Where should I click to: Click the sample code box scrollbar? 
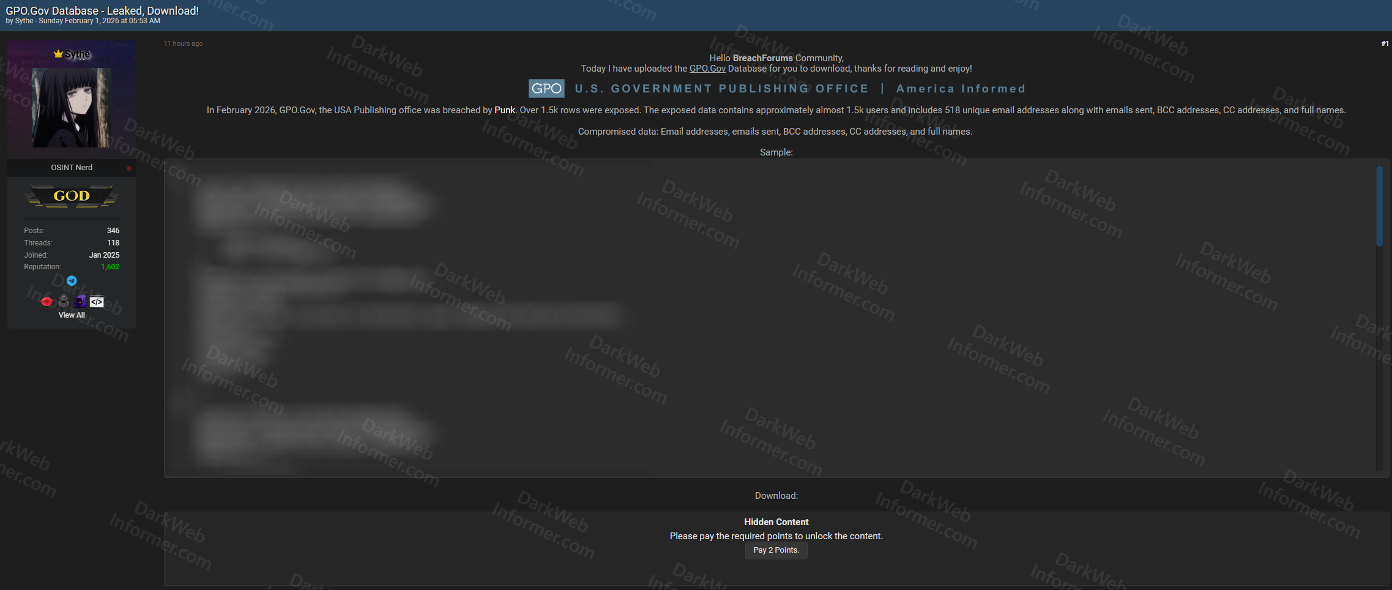[1379, 206]
